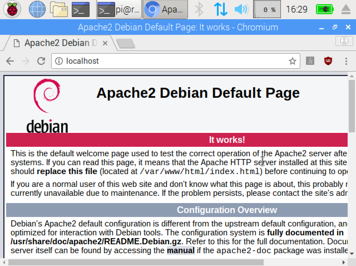Click /usr/share/doc/apache2/README.Debian.gz text

[x=96, y=241]
